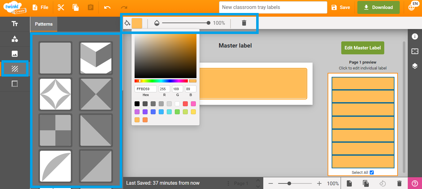
Task: Click the G value input field
Action: (178, 89)
